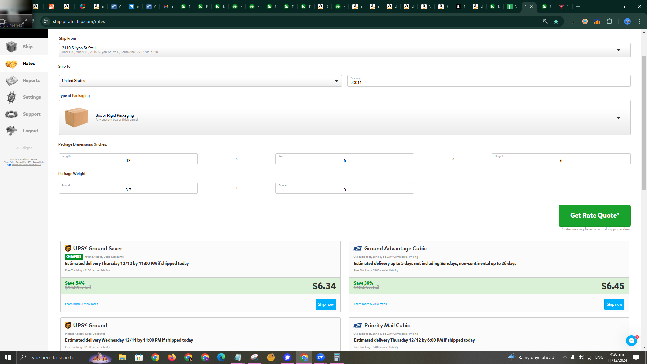Click the Width dimension field
The width and height of the screenshot is (647, 364).
point(344,159)
